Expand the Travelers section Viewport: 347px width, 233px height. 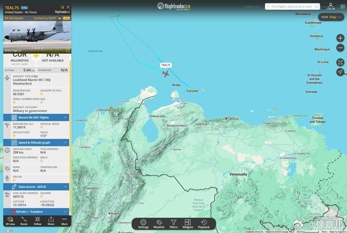pyautogui.click(x=36, y=212)
